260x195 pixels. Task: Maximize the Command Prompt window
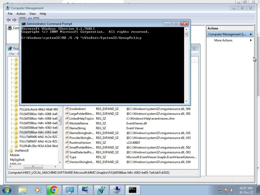tap(176, 24)
